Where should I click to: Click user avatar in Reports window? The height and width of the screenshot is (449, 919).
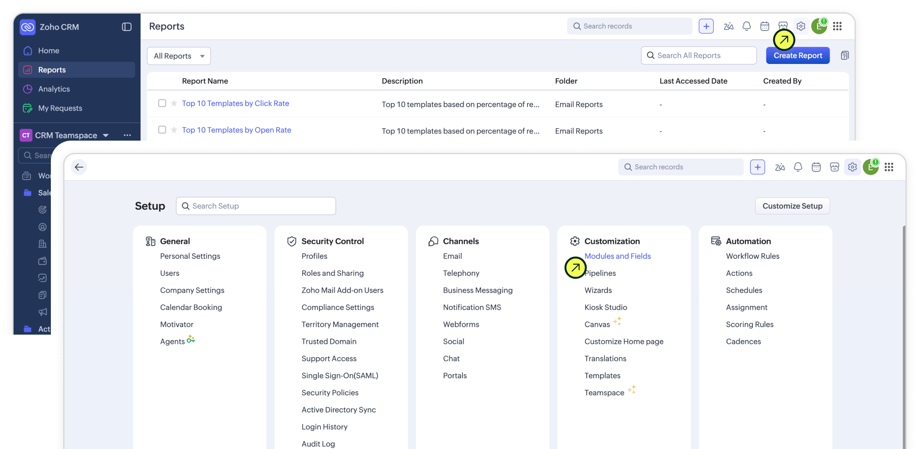coord(819,26)
